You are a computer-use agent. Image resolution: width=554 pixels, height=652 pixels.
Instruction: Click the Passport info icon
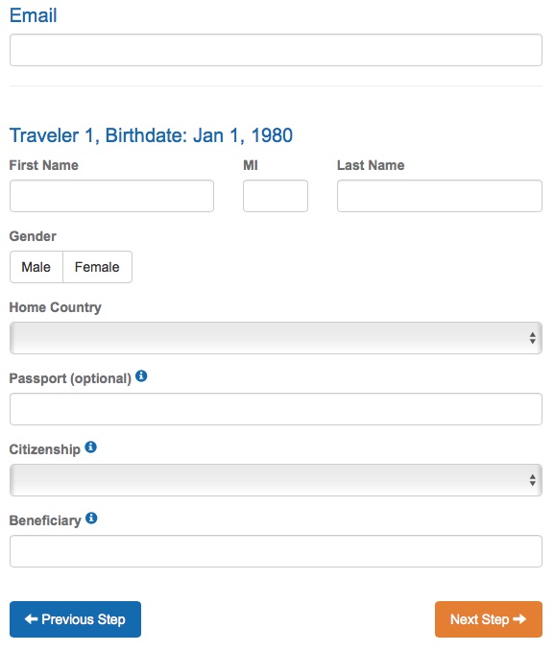pos(141,376)
